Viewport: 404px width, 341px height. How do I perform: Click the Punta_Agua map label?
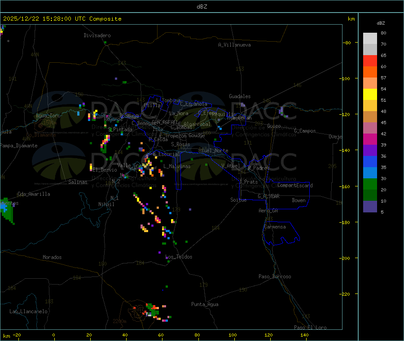[205, 304]
